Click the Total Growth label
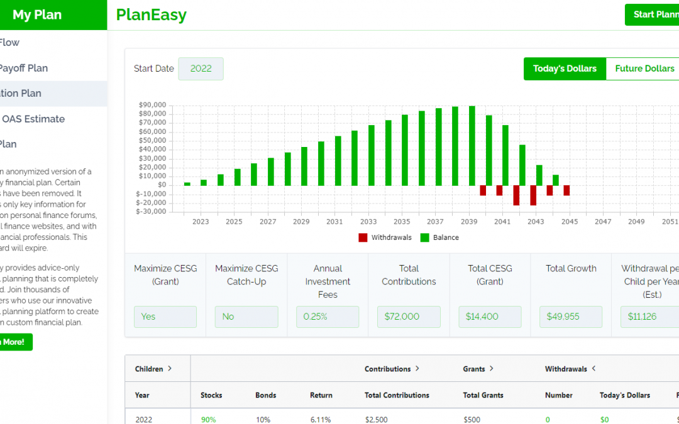Viewport: 679px width, 424px height. pos(571,268)
